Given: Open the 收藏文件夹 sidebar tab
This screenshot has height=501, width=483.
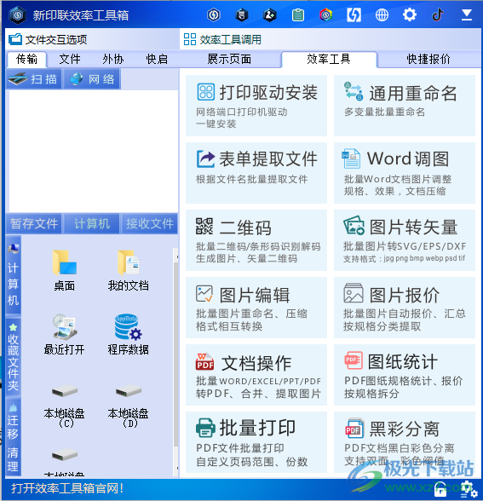Looking at the screenshot, I should click(13, 357).
